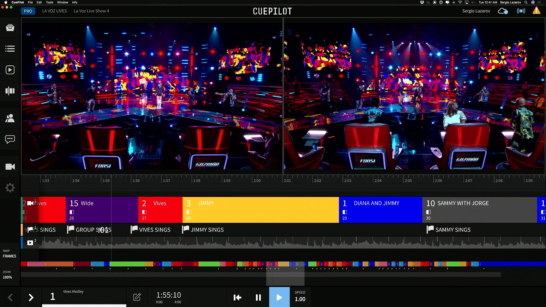
Task: Click the blue play button
Action: pyautogui.click(x=280, y=297)
